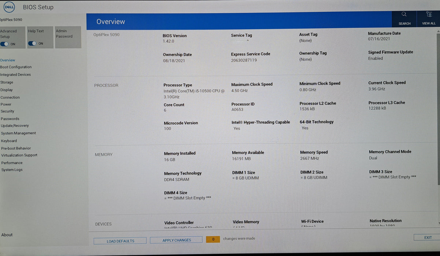Click Memory Technology DDR4 SDRAM
The height and width of the screenshot is (256, 440).
177,180
